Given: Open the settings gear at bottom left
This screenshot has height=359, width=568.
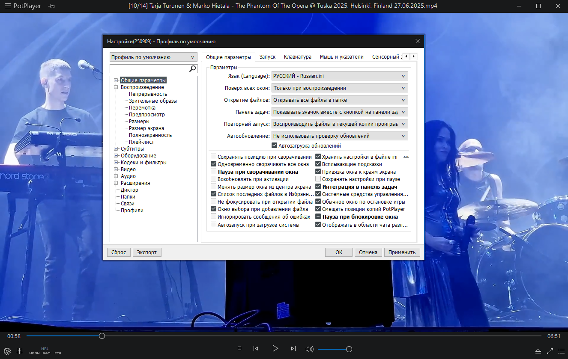Looking at the screenshot, I should click(x=7, y=351).
